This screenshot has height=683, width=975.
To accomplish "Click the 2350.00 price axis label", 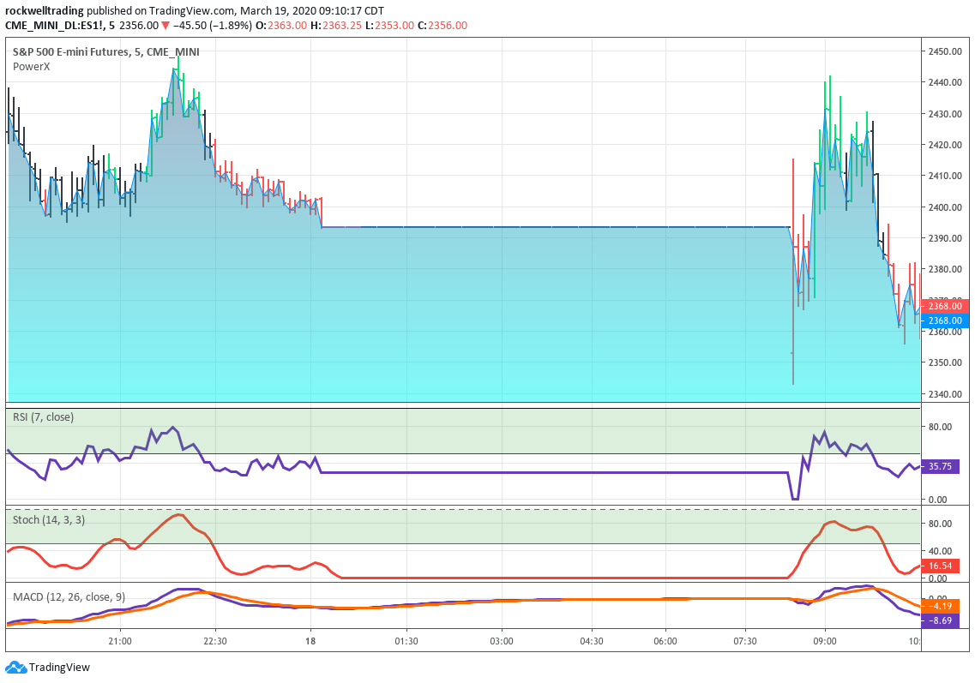I will click(945, 362).
